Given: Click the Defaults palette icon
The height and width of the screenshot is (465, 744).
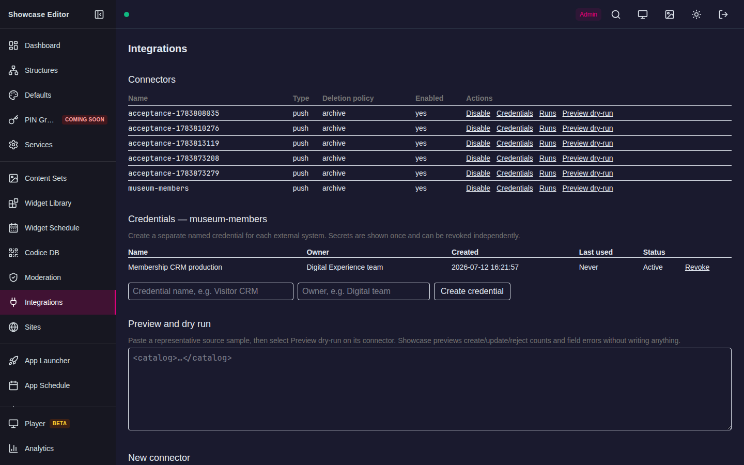Looking at the screenshot, I should coord(13,95).
